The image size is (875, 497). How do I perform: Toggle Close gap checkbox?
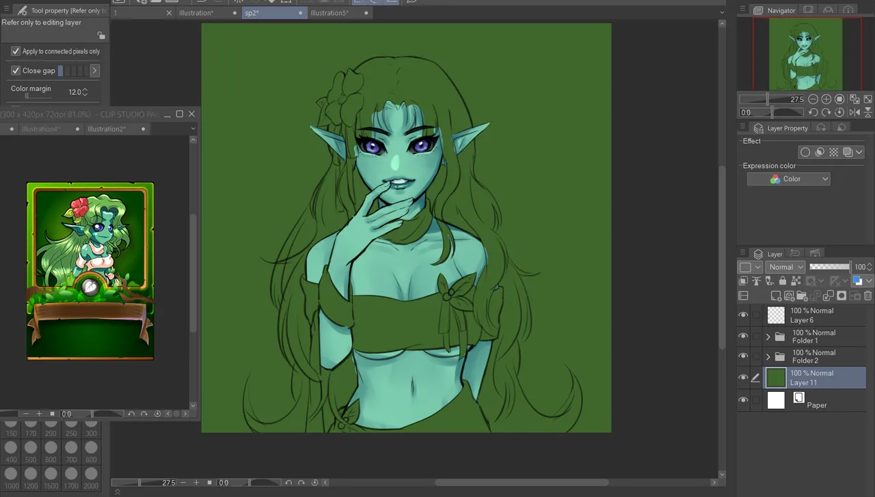(x=16, y=70)
